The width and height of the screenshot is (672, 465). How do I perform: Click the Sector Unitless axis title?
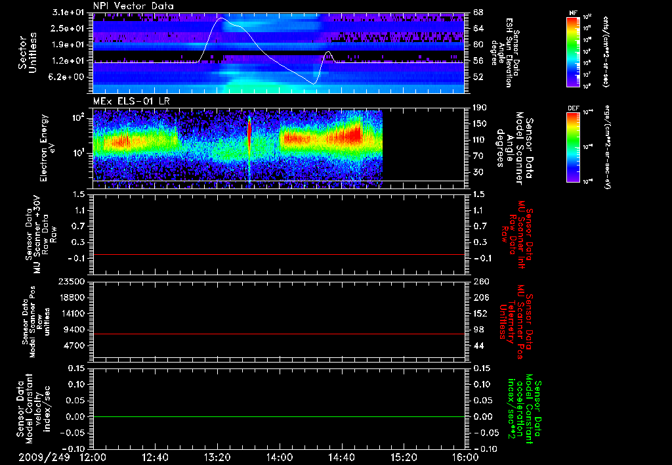[x=28, y=53]
